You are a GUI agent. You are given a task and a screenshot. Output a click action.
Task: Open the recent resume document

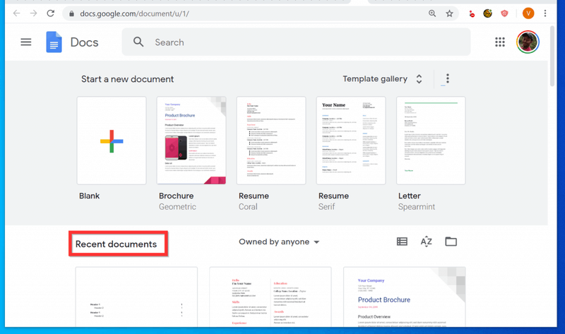(270, 297)
